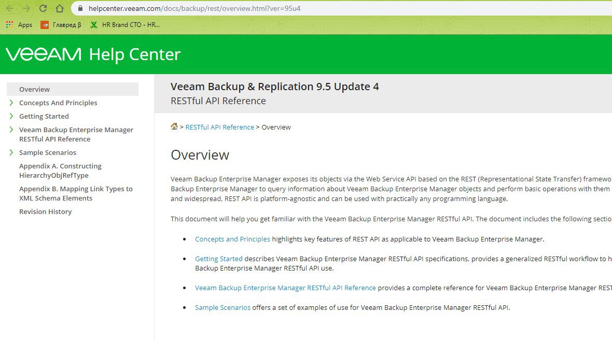The image size is (612, 341).
Task: Click the Help Center header title
Action: [135, 54]
